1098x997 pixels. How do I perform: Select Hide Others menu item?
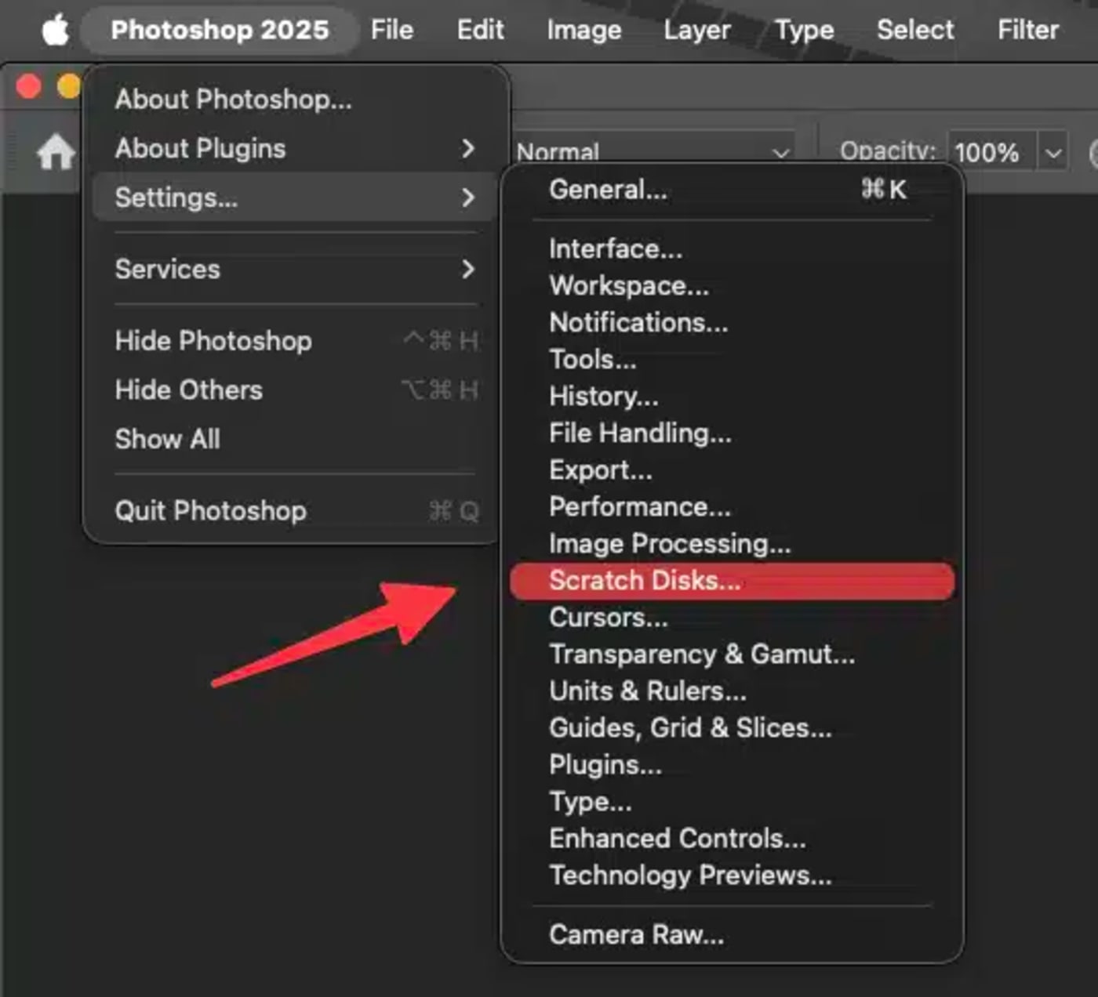point(189,390)
